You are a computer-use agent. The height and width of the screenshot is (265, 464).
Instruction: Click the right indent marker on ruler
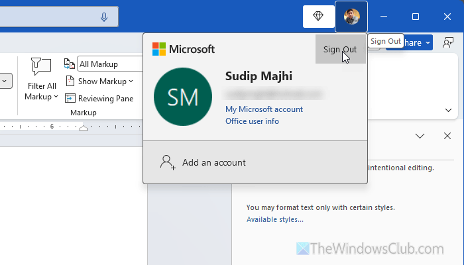click(x=84, y=128)
